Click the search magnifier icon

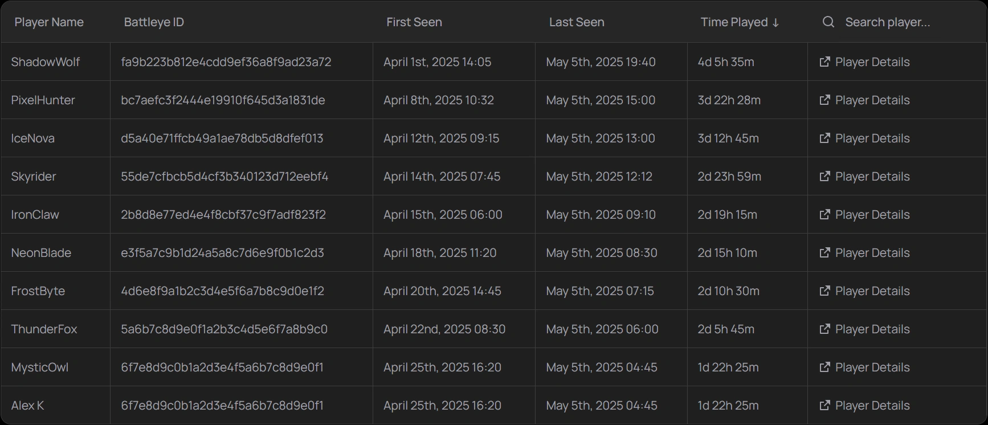pos(828,22)
